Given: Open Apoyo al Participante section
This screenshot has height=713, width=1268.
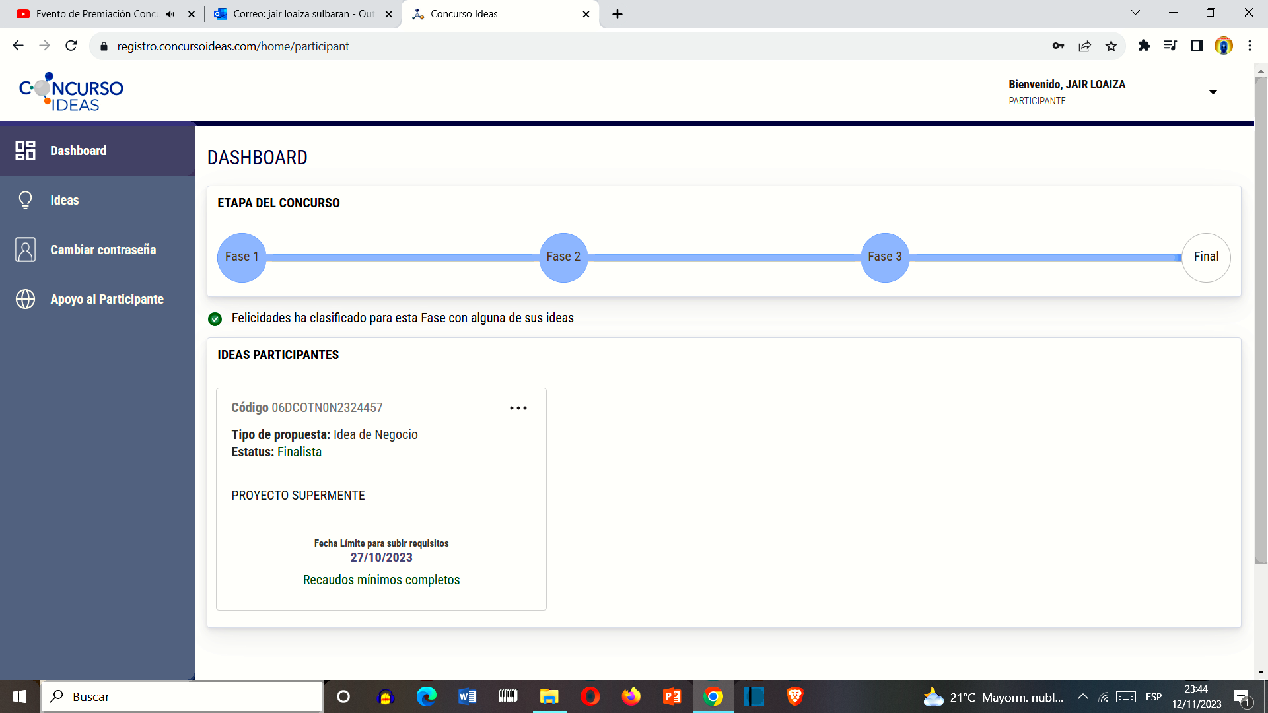Looking at the screenshot, I should tap(97, 299).
